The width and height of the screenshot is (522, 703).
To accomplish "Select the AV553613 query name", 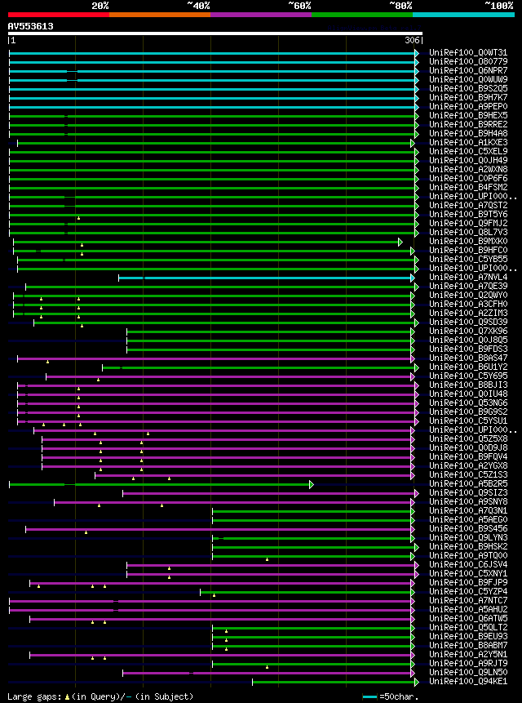I will (x=30, y=26).
